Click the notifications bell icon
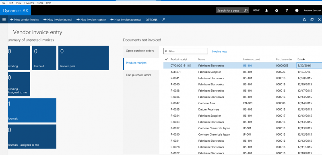The width and height of the screenshot is (322, 155). [266, 10]
